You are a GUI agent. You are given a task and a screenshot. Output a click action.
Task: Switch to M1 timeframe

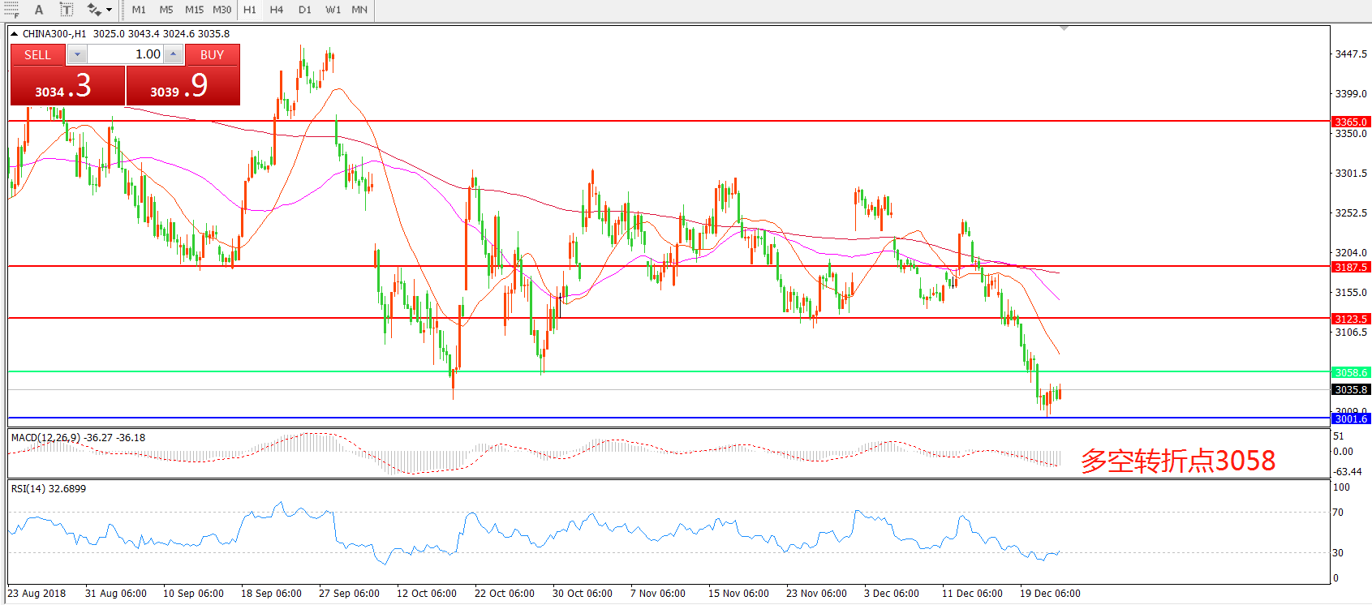coord(139,10)
